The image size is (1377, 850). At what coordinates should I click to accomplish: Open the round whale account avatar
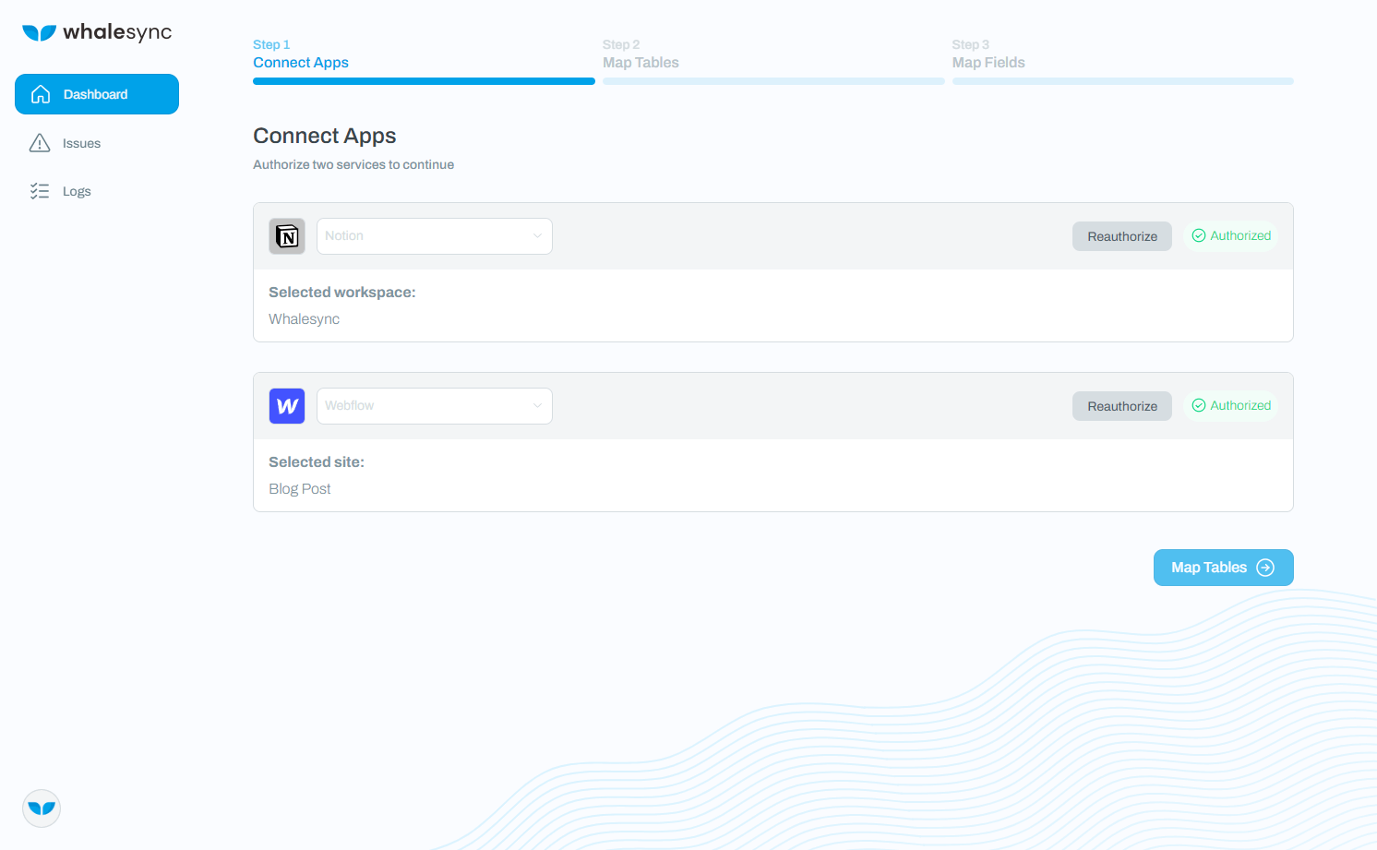(x=42, y=808)
